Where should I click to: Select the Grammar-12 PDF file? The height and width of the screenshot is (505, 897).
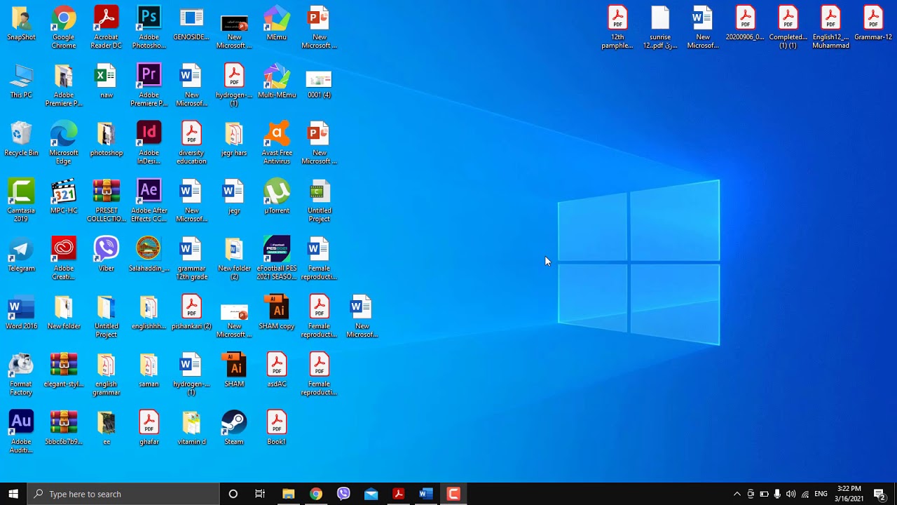point(873,23)
